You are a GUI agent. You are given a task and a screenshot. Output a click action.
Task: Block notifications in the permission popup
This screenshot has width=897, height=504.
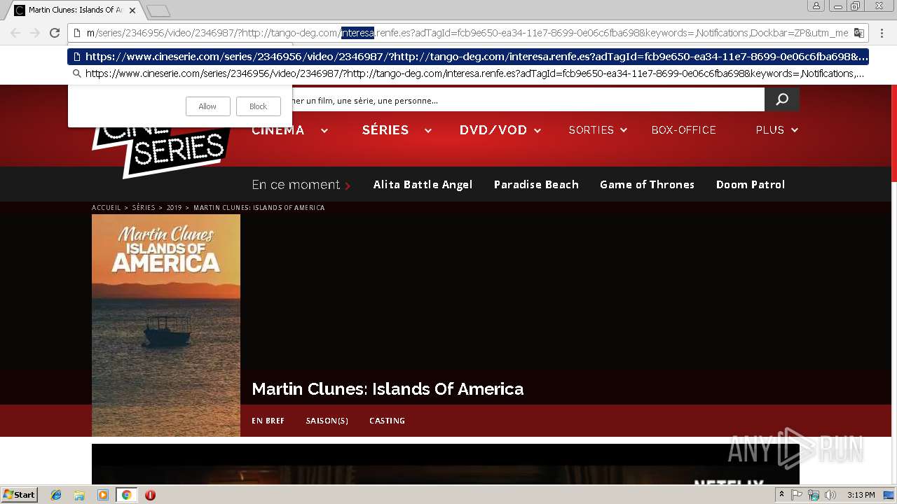click(x=258, y=106)
